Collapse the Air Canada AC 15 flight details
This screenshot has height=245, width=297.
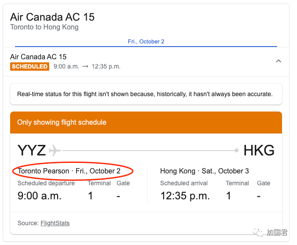point(278,61)
